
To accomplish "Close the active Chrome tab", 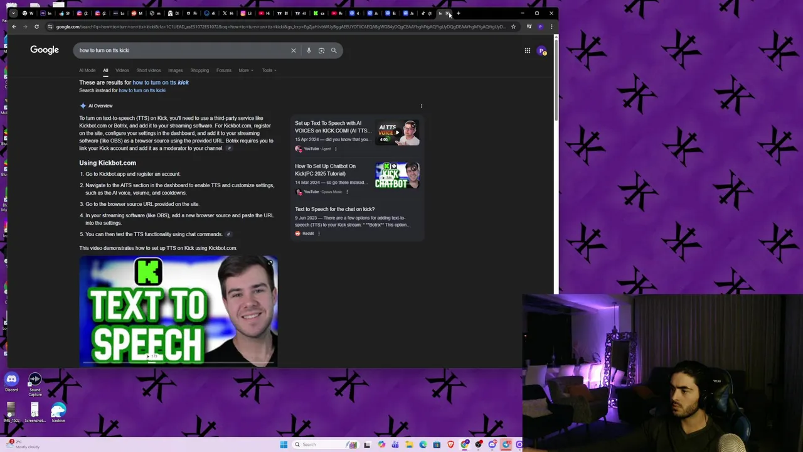I will click(x=447, y=13).
